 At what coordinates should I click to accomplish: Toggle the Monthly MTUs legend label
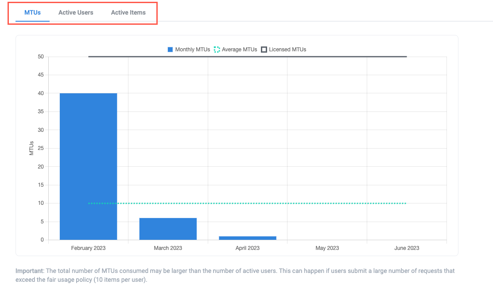click(192, 50)
